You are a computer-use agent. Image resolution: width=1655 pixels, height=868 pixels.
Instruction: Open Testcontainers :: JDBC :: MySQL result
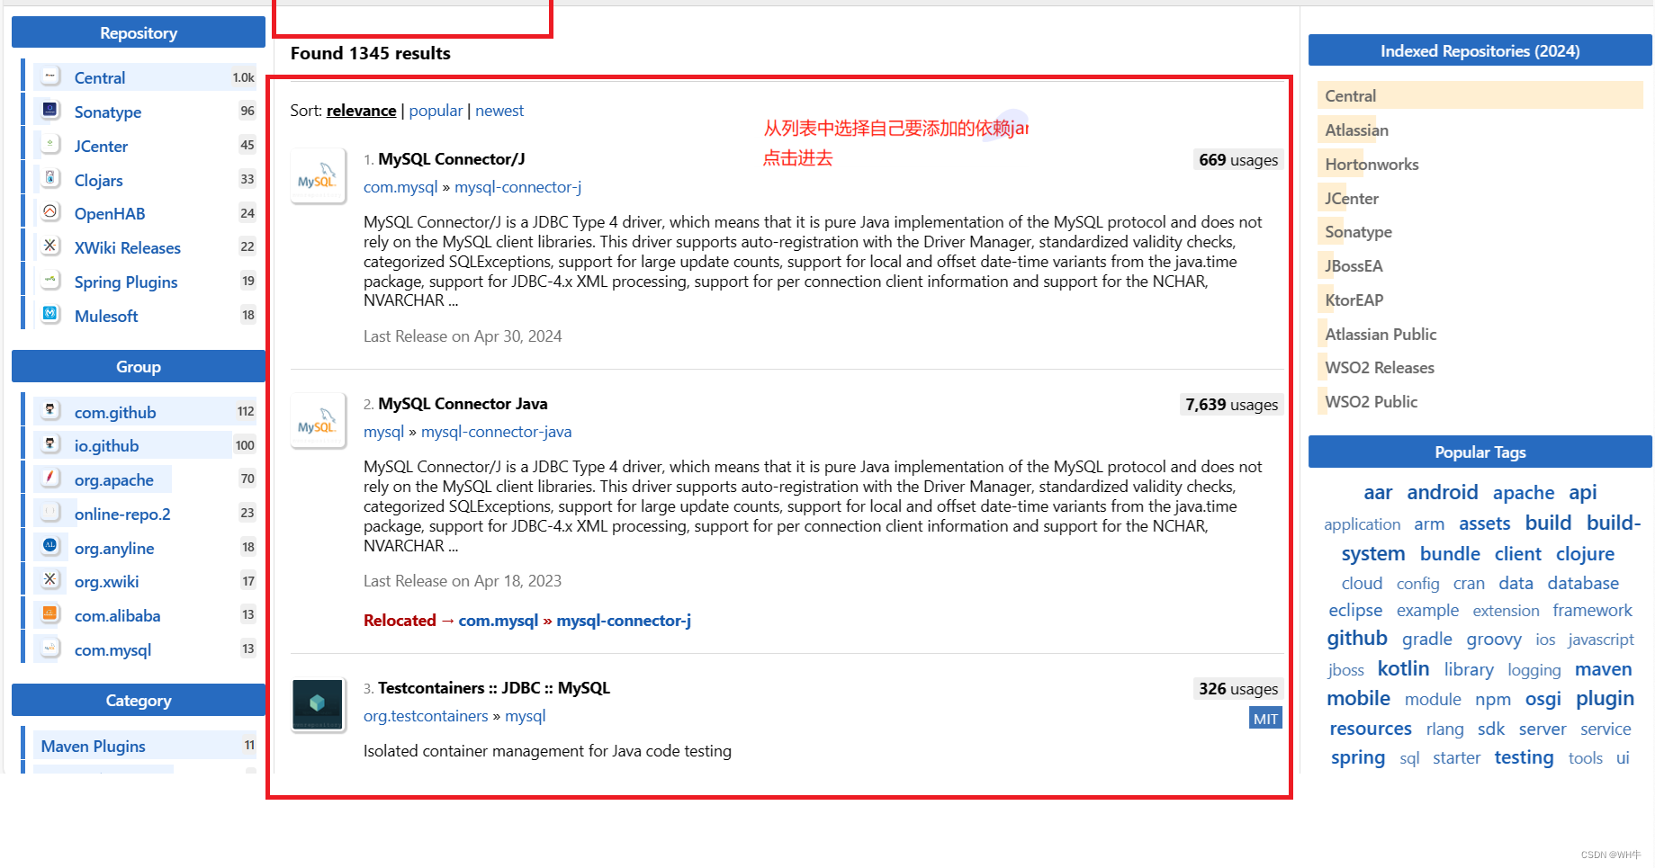[494, 688]
